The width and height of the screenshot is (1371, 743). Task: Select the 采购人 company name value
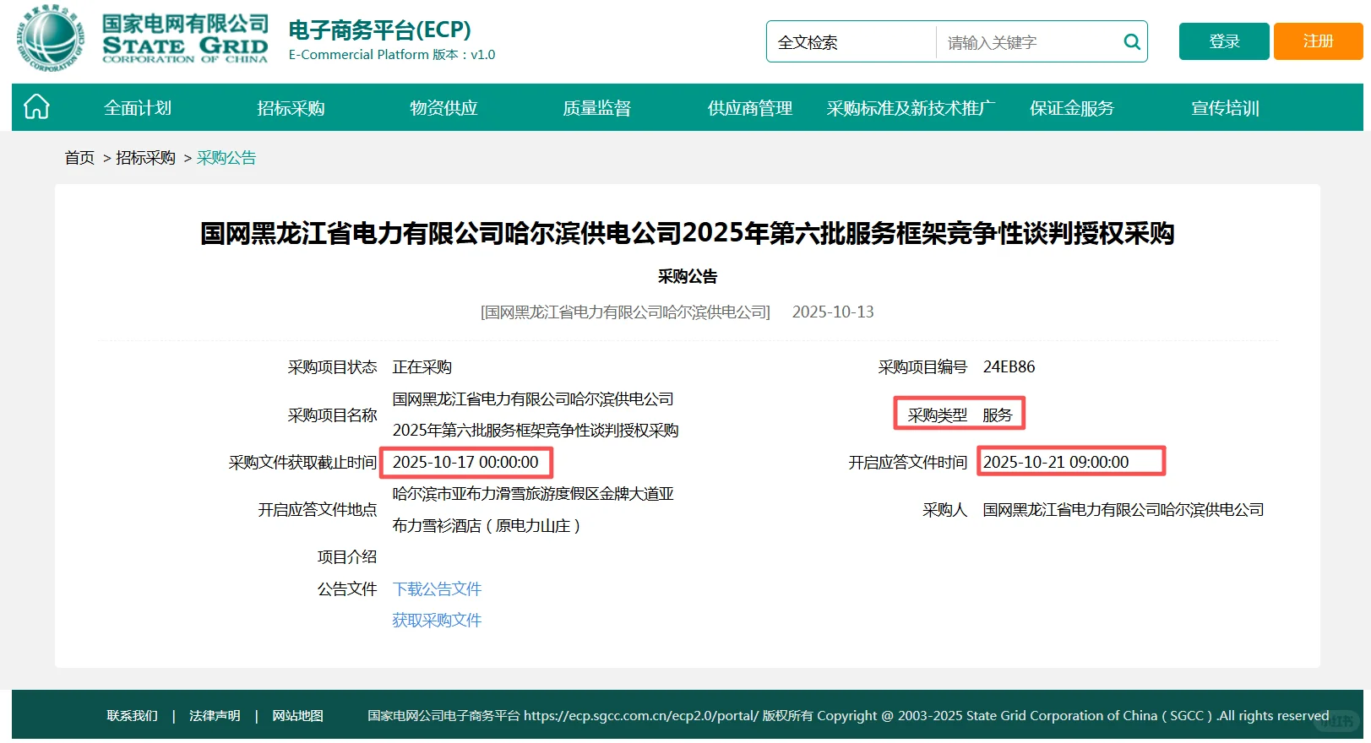point(1123,509)
